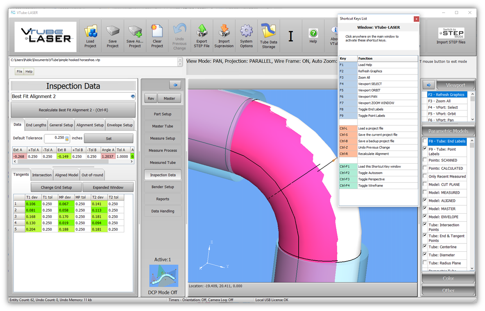Viewport: 485px width, 311px height.
Task: Click the VTube-LASER logo
Action: point(46,36)
